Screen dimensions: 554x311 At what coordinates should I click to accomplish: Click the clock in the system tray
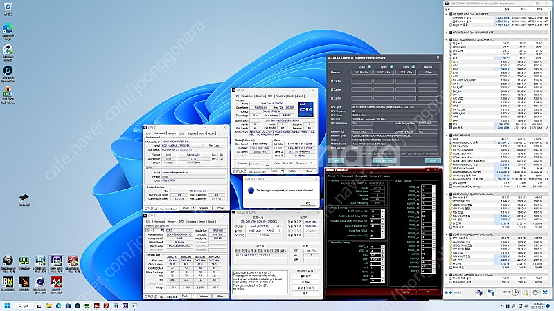coord(537,305)
